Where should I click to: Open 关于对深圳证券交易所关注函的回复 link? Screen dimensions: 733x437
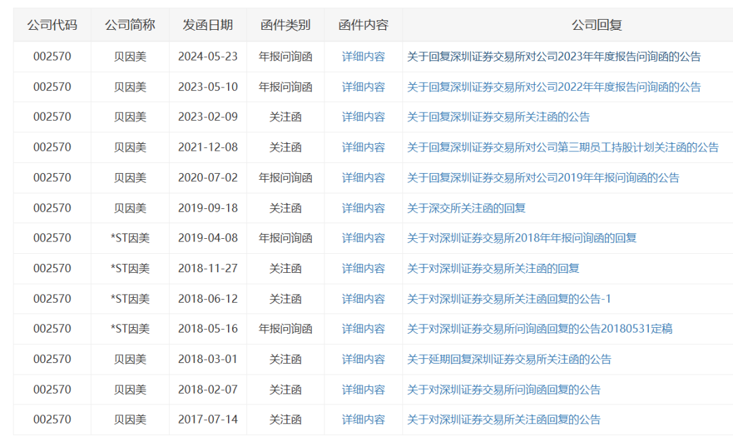point(493,268)
